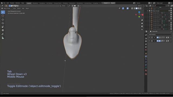Remove the second modifier with X

pos(171,41)
